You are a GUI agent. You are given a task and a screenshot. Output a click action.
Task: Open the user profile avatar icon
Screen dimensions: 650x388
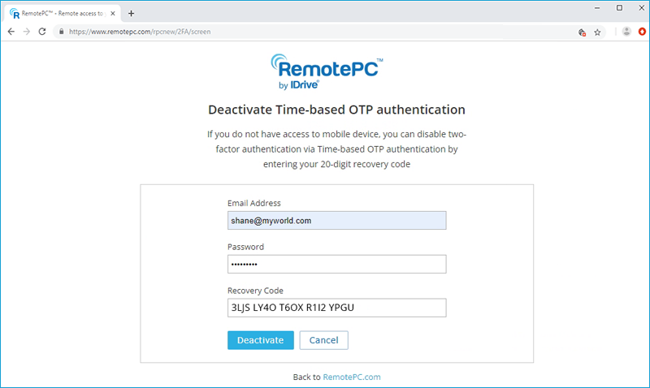(x=626, y=32)
